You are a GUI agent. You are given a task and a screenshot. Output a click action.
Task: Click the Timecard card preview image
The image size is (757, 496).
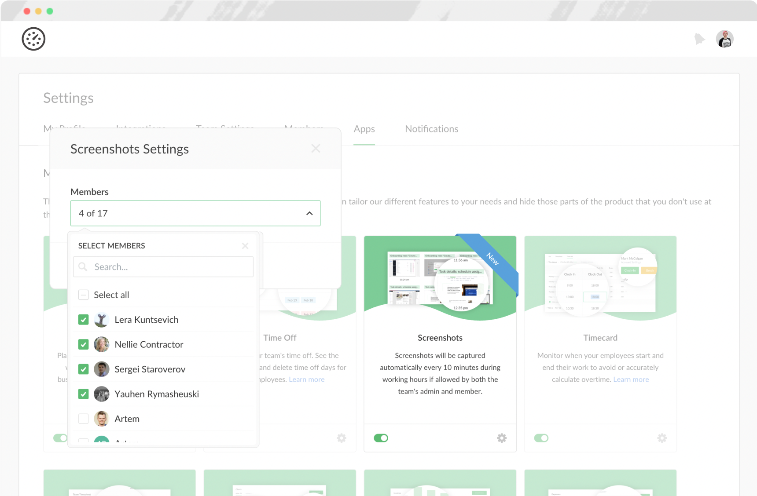click(x=600, y=278)
